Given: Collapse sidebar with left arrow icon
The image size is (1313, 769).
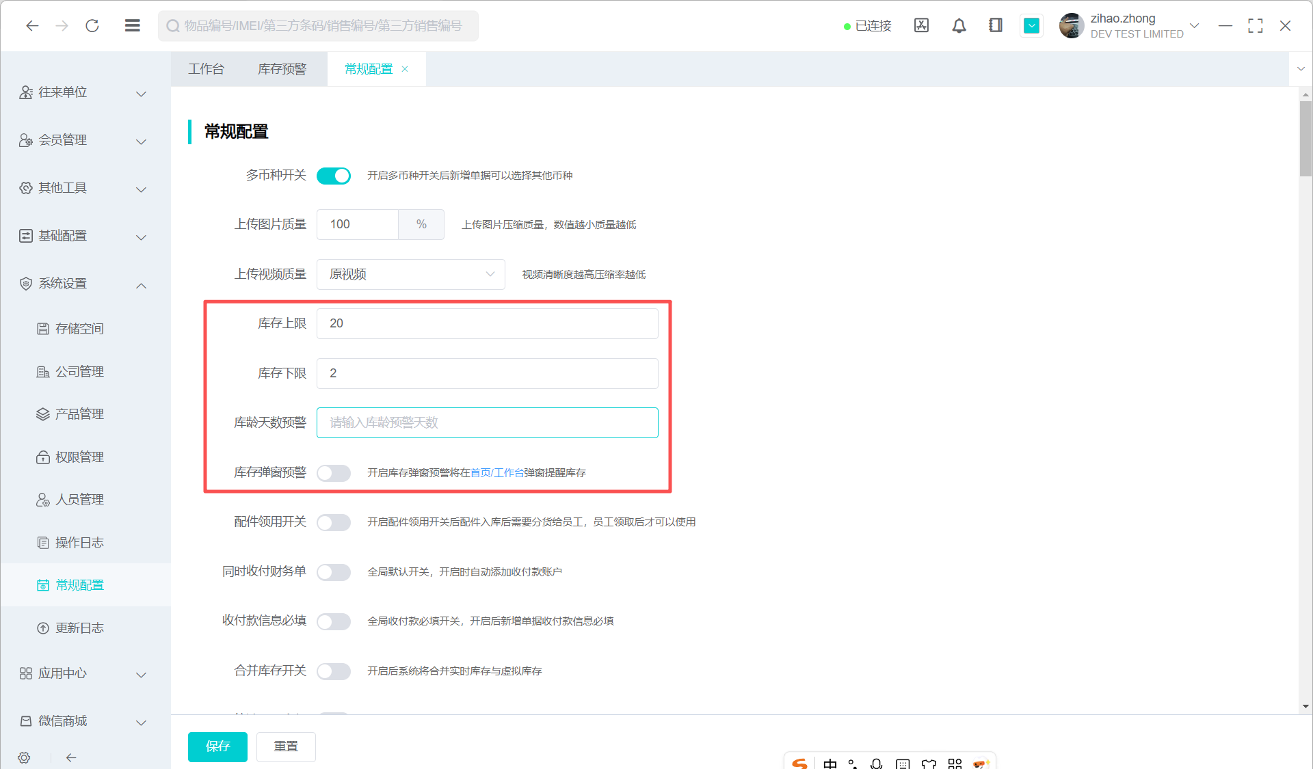Looking at the screenshot, I should [71, 757].
